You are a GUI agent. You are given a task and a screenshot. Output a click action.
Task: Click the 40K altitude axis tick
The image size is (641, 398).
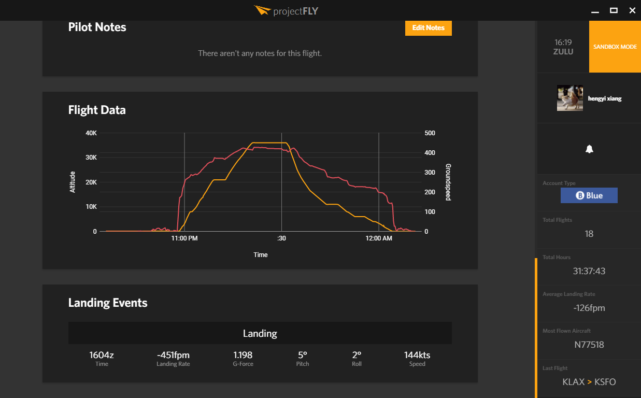click(x=91, y=133)
